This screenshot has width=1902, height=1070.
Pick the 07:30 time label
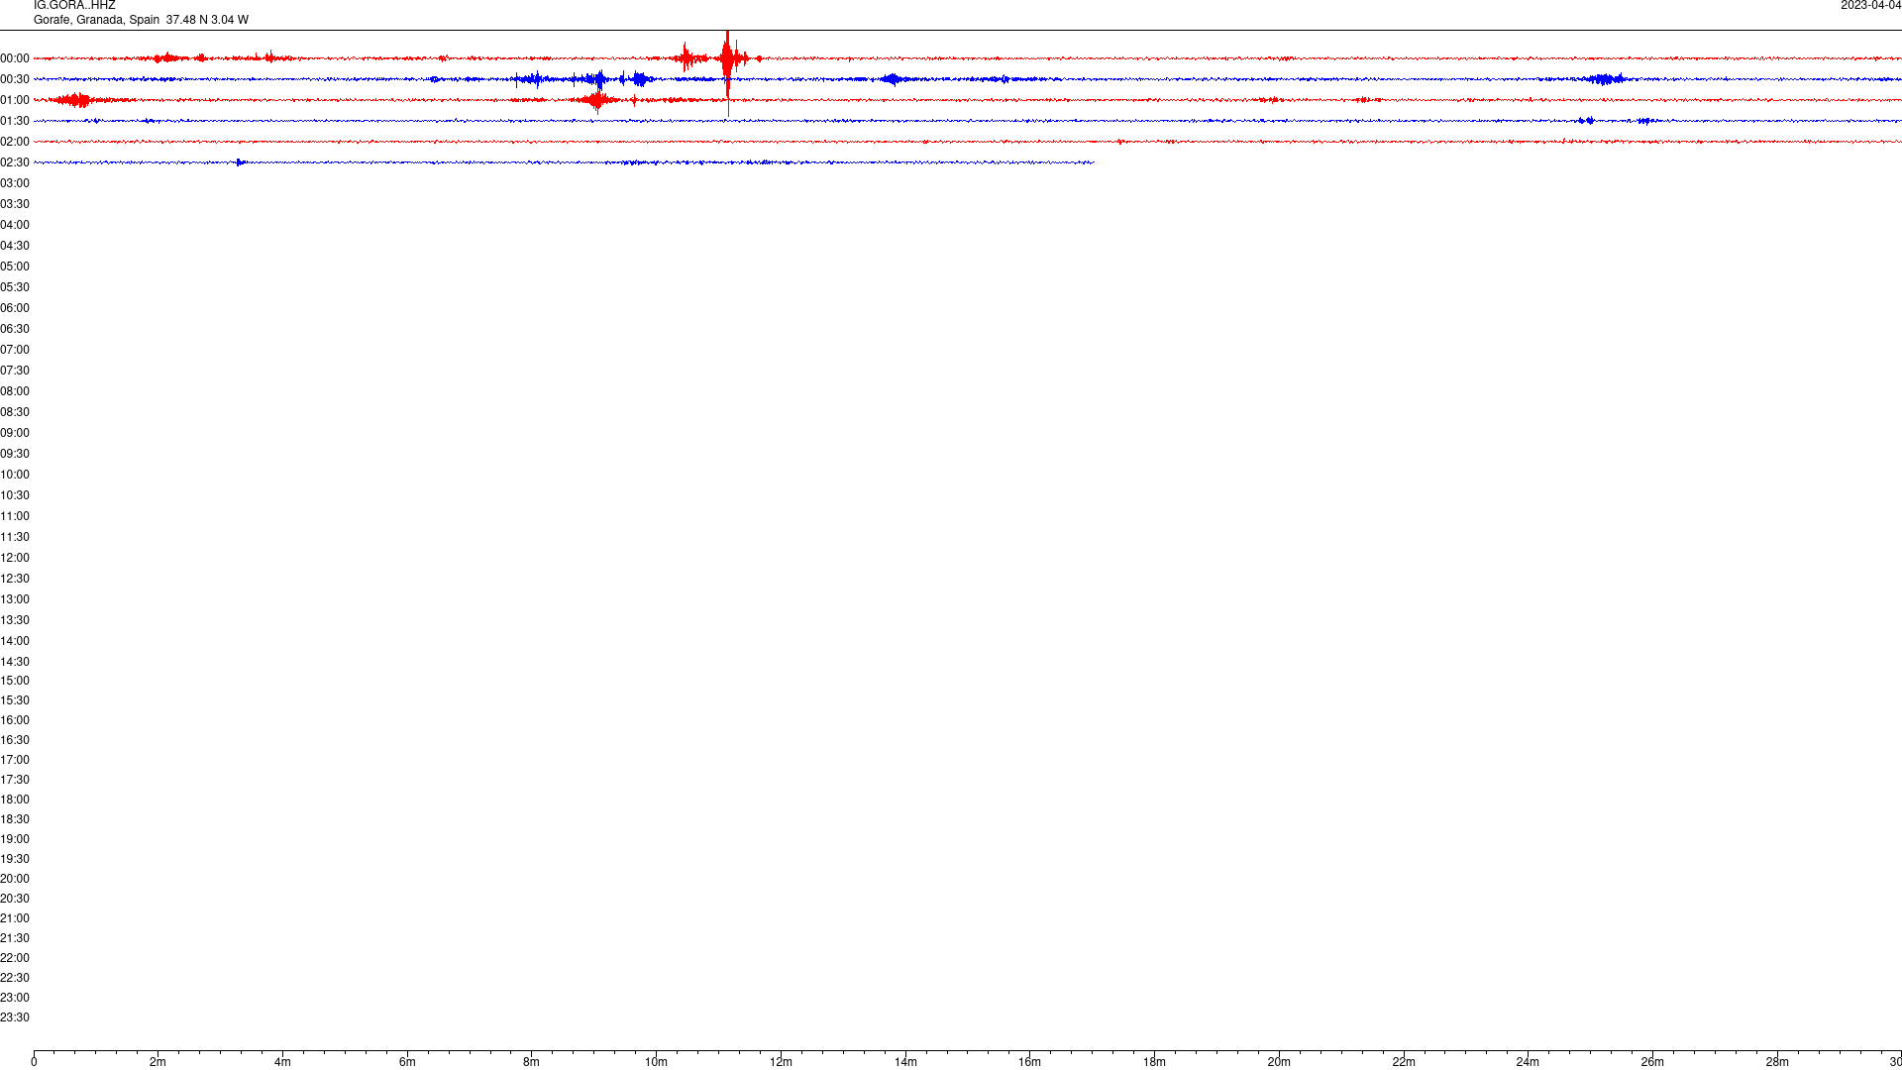point(15,371)
